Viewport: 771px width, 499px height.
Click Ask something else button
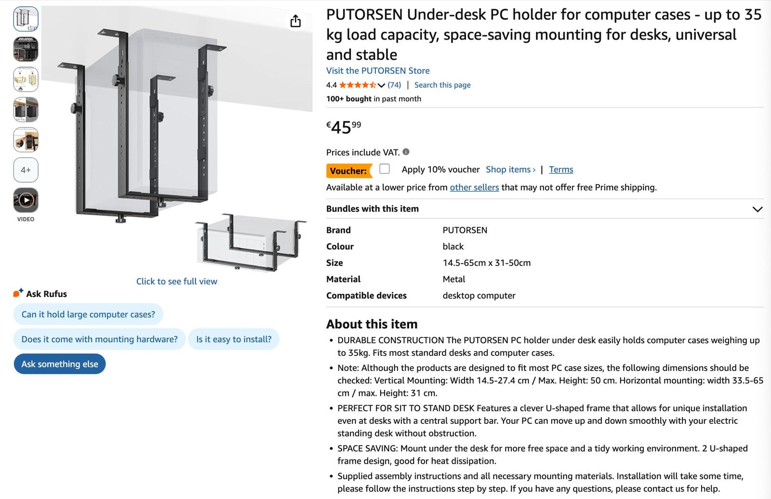point(60,364)
